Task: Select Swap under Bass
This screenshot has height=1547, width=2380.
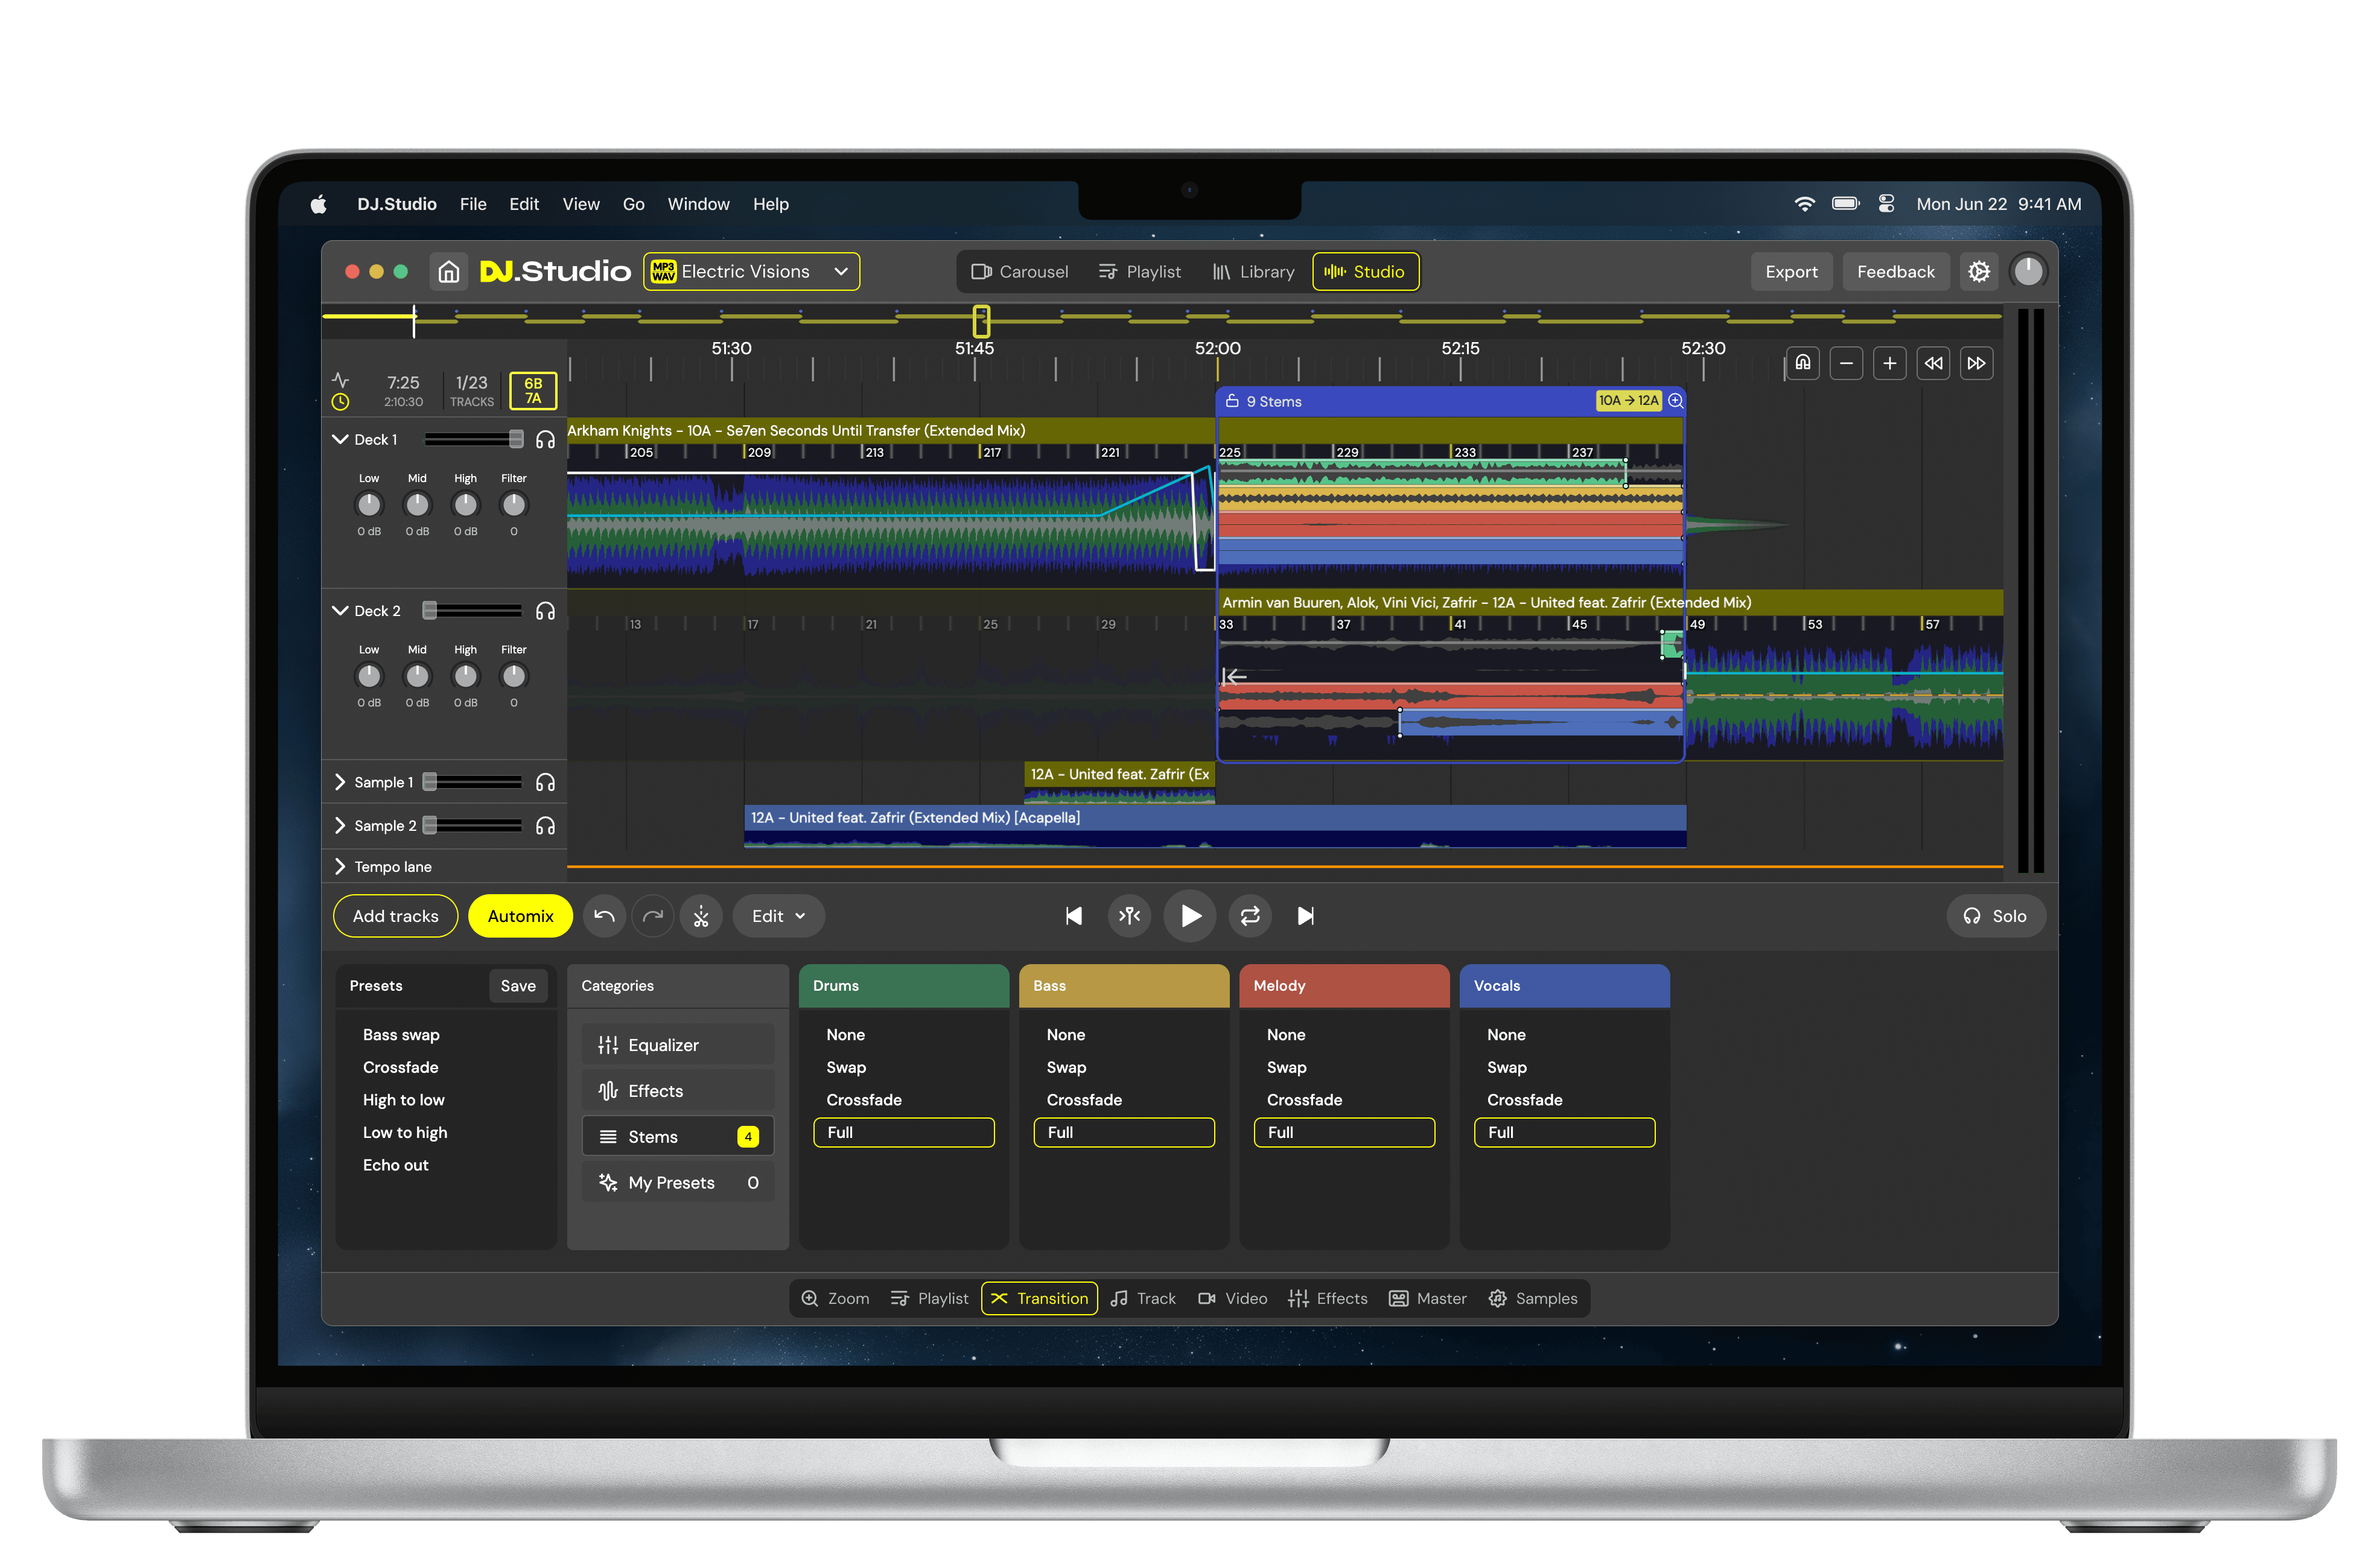Action: [x=1066, y=1068]
